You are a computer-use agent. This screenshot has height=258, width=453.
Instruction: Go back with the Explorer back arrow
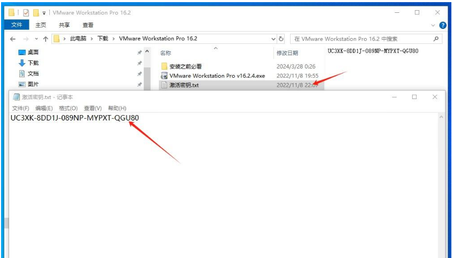click(x=13, y=39)
